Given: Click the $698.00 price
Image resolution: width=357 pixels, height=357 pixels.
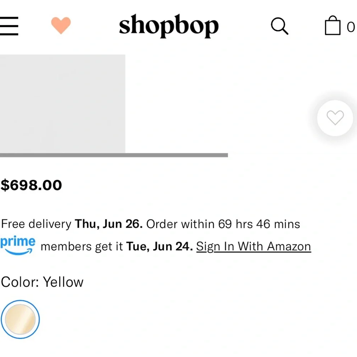Looking at the screenshot, I should click(31, 185).
